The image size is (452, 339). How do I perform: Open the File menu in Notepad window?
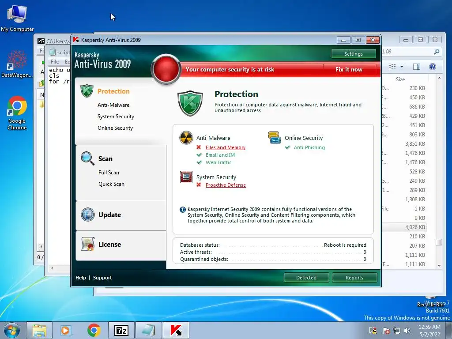pos(55,62)
